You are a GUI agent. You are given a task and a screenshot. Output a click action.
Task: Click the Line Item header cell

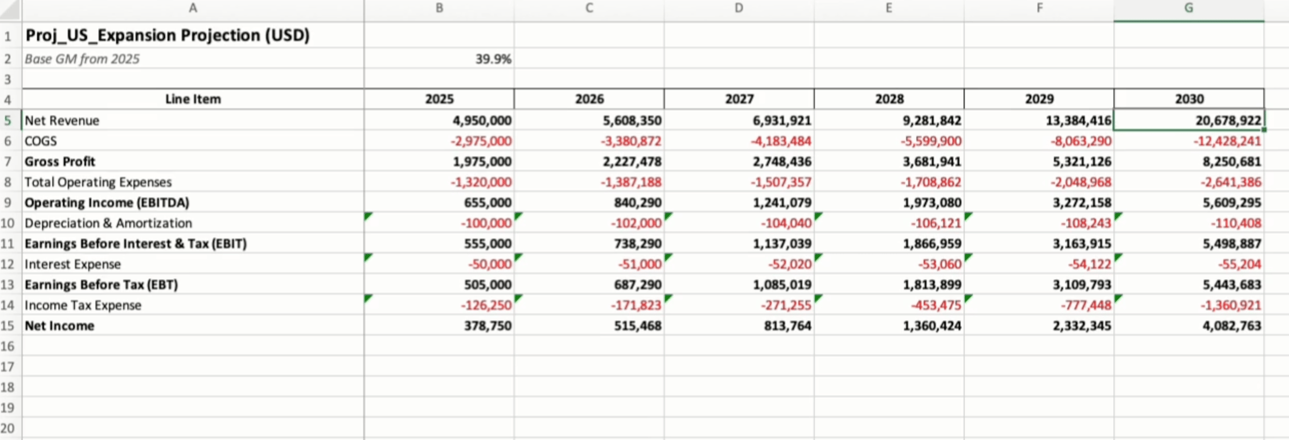[x=193, y=99]
